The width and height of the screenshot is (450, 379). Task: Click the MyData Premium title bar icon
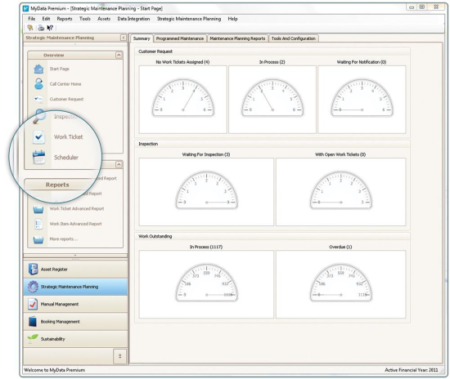[x=26, y=8]
